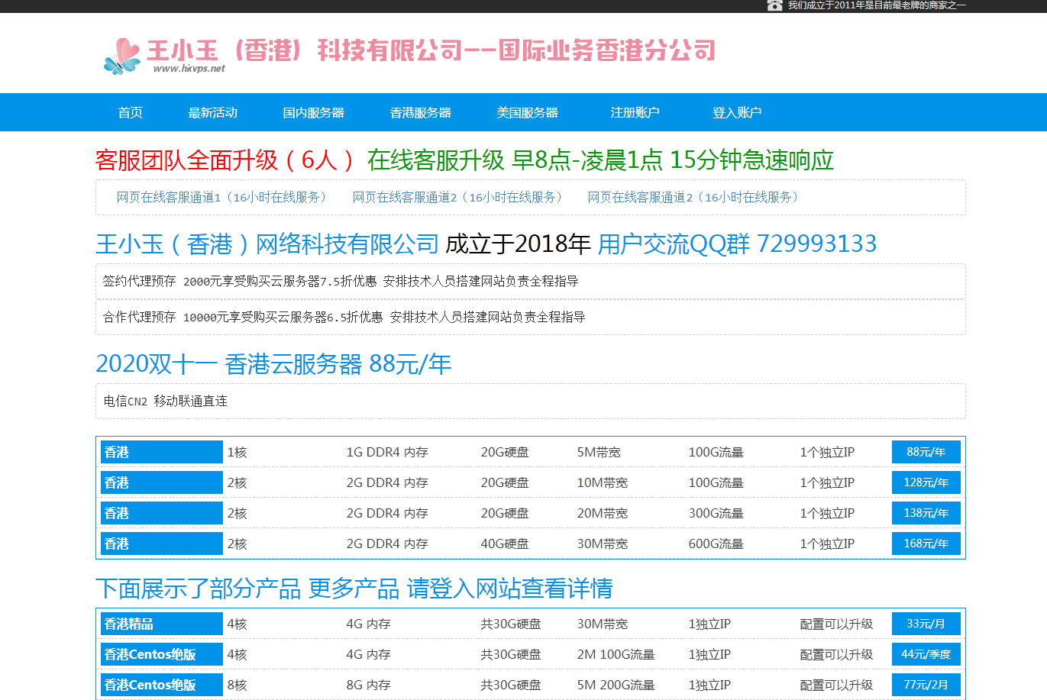Image resolution: width=1047 pixels, height=700 pixels.
Task: Go to 最新活动 in navigation bar
Action: tap(212, 112)
